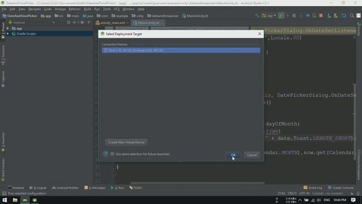Switch to the activity_main.xml tab
362x204 pixels.
(x=112, y=23)
